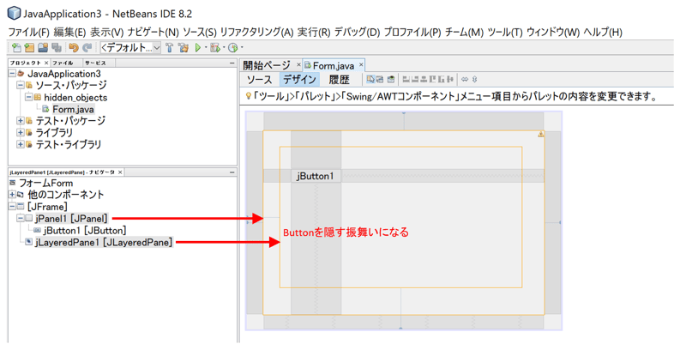Open the Profile Project dropdown arrow

coord(242,47)
